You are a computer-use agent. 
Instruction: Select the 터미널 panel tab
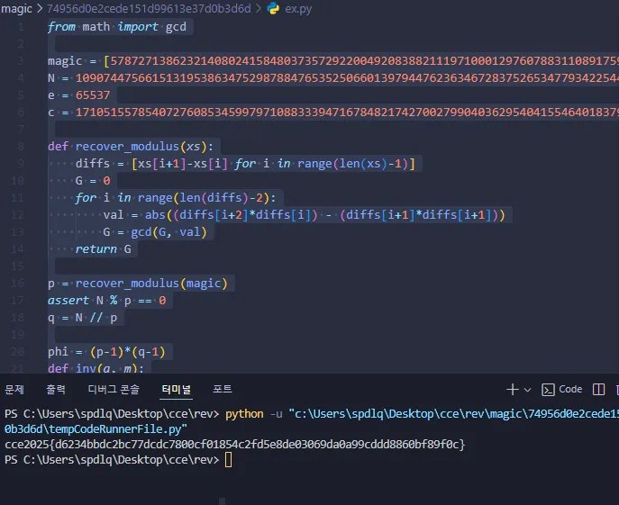click(x=176, y=390)
